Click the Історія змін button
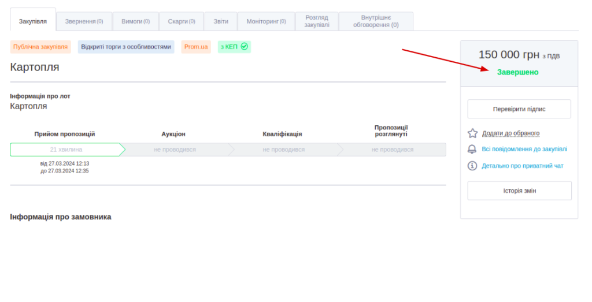This screenshot has height=302, width=592. click(519, 191)
